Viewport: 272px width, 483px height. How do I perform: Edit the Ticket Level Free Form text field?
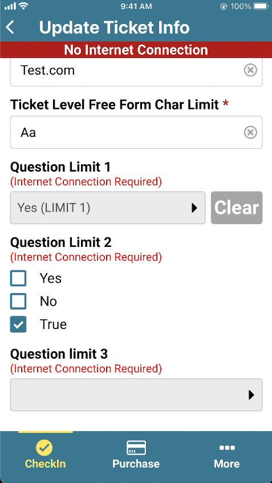coord(136,132)
